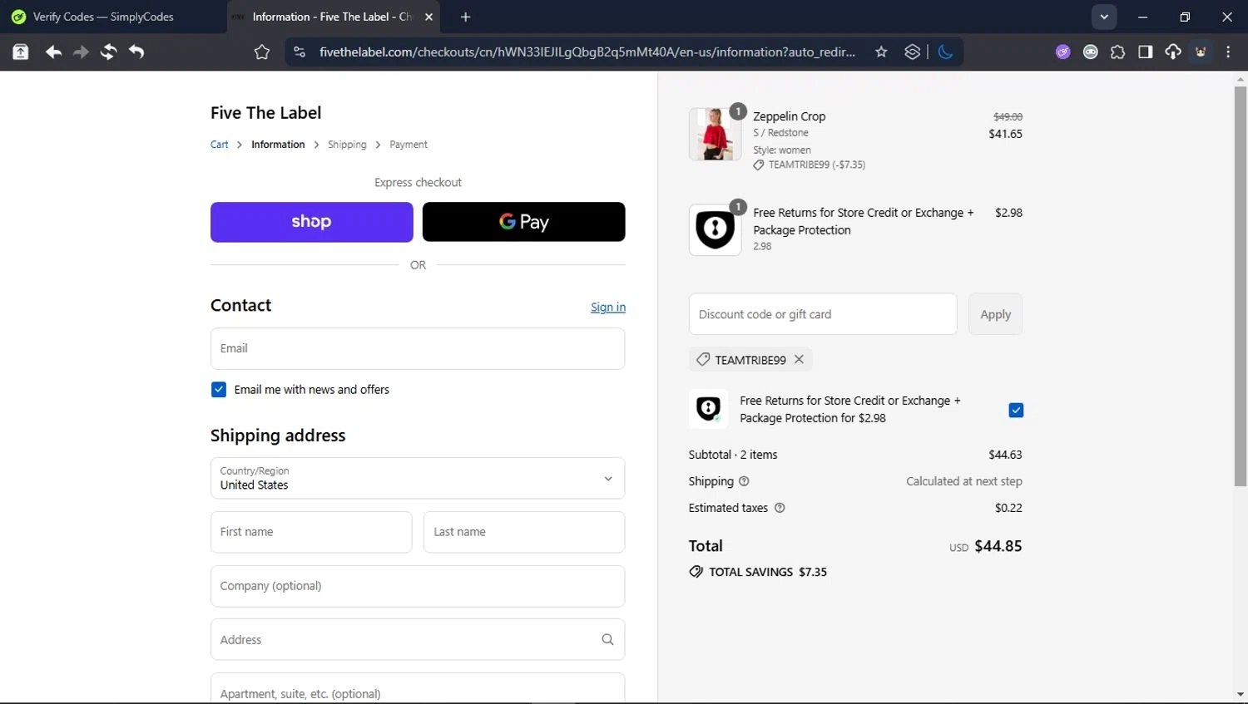Click the Zeppelin Crop product thumbnail
Viewport: 1248px width, 704px height.
pyautogui.click(x=715, y=134)
